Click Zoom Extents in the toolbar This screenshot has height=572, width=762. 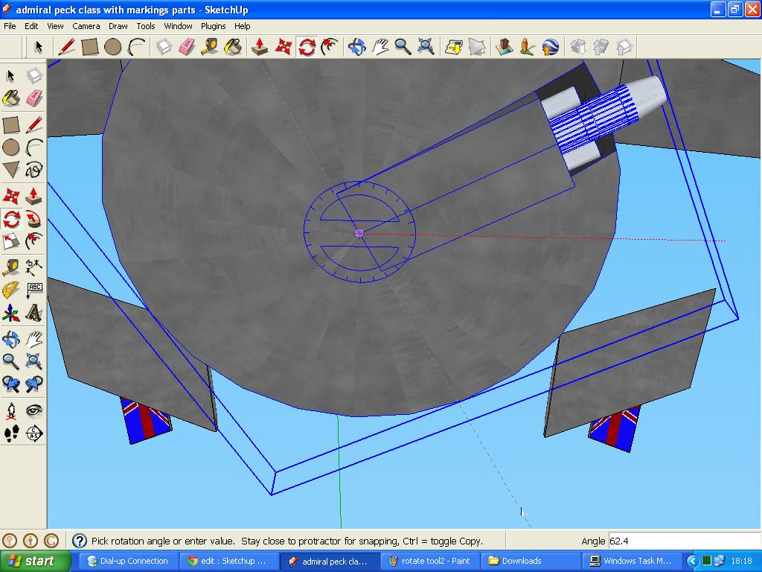click(x=426, y=46)
